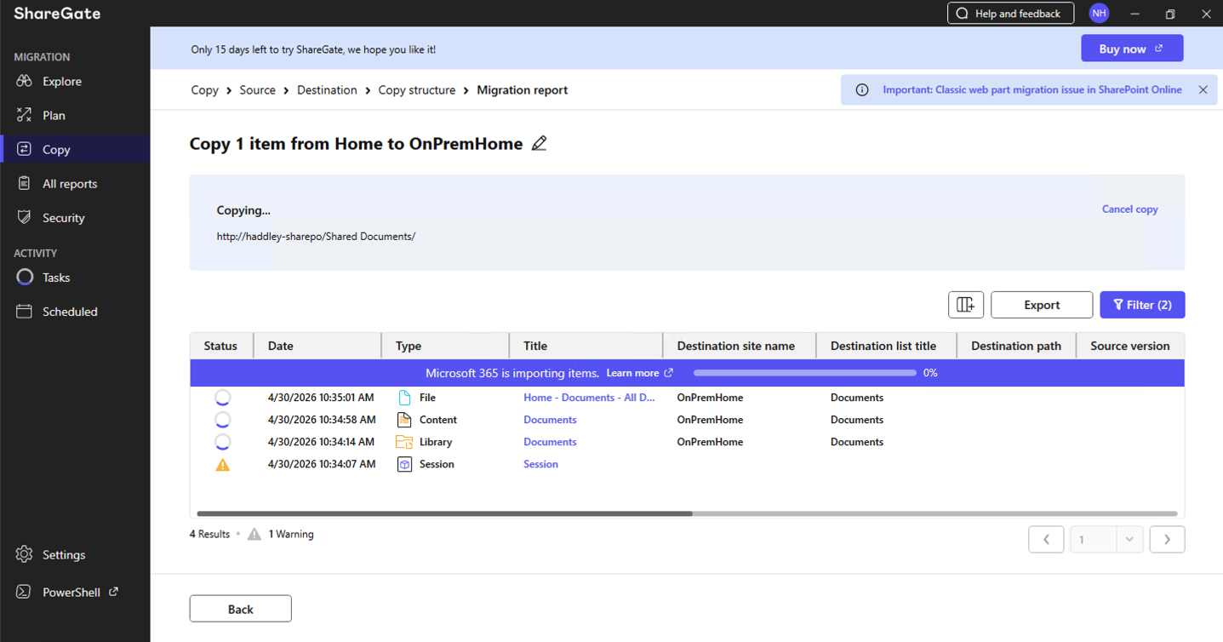The image size is (1223, 642).
Task: Open the NH user avatar
Action: coord(1099,13)
